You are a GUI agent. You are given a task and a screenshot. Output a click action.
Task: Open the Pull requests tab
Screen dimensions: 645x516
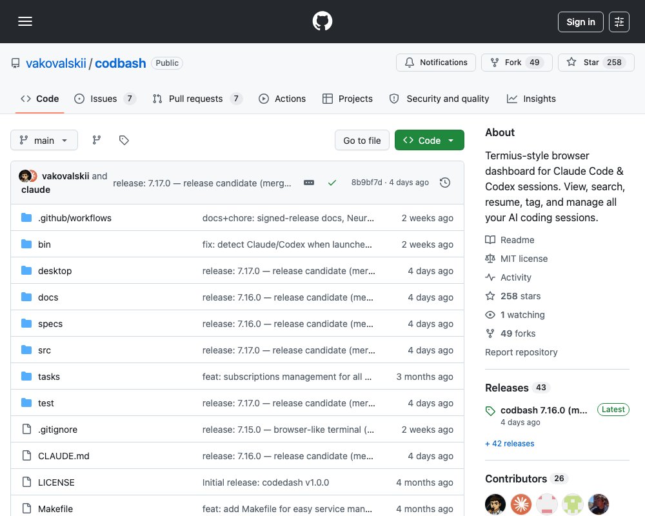coord(197,99)
